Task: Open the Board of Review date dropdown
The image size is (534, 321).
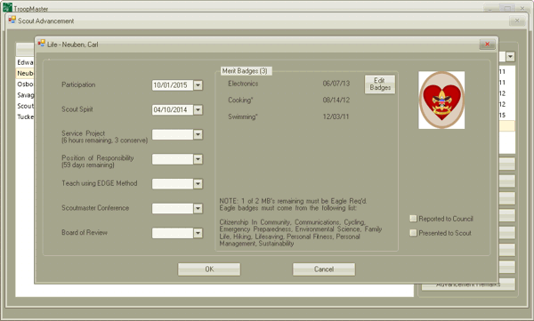Action: click(198, 233)
